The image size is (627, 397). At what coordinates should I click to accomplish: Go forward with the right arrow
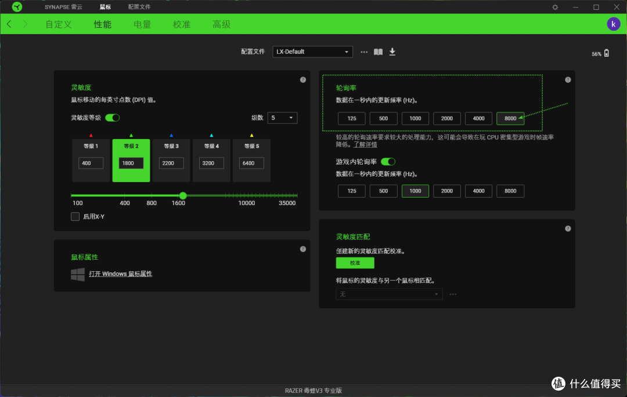[25, 24]
